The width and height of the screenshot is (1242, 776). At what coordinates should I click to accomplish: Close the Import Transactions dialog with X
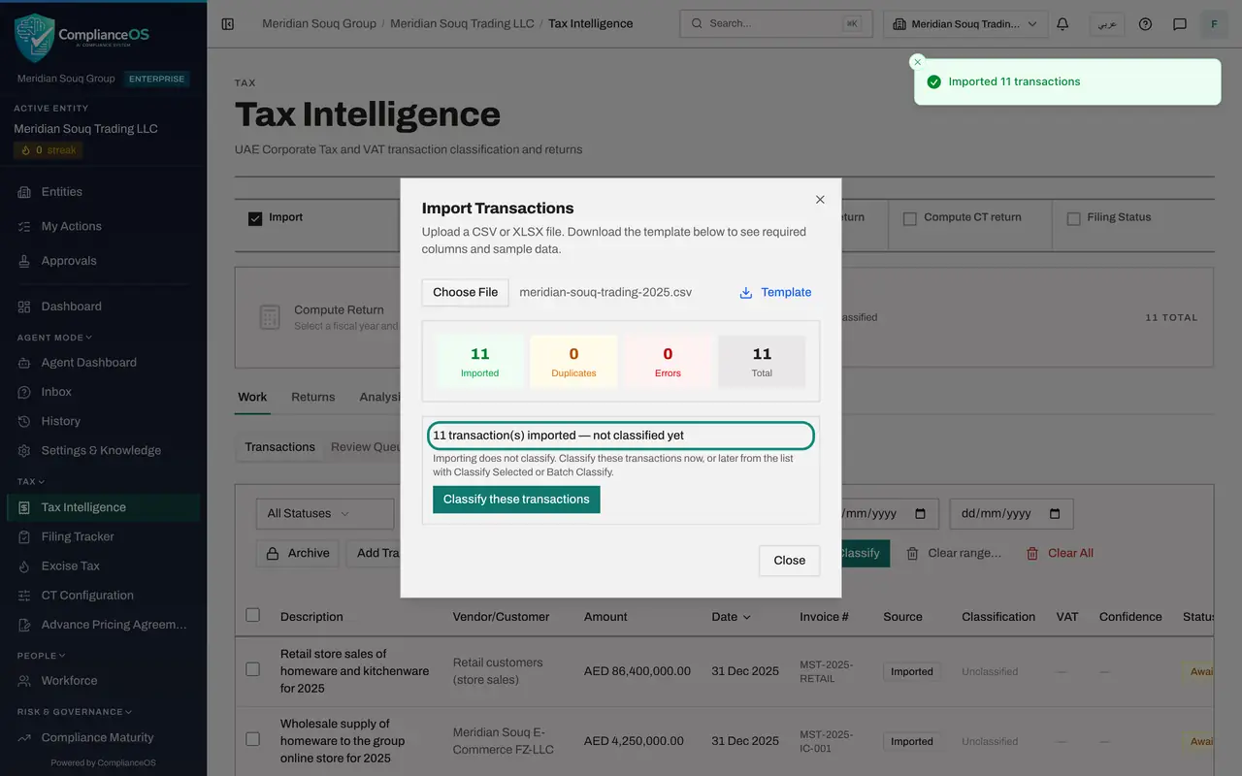coord(820,199)
